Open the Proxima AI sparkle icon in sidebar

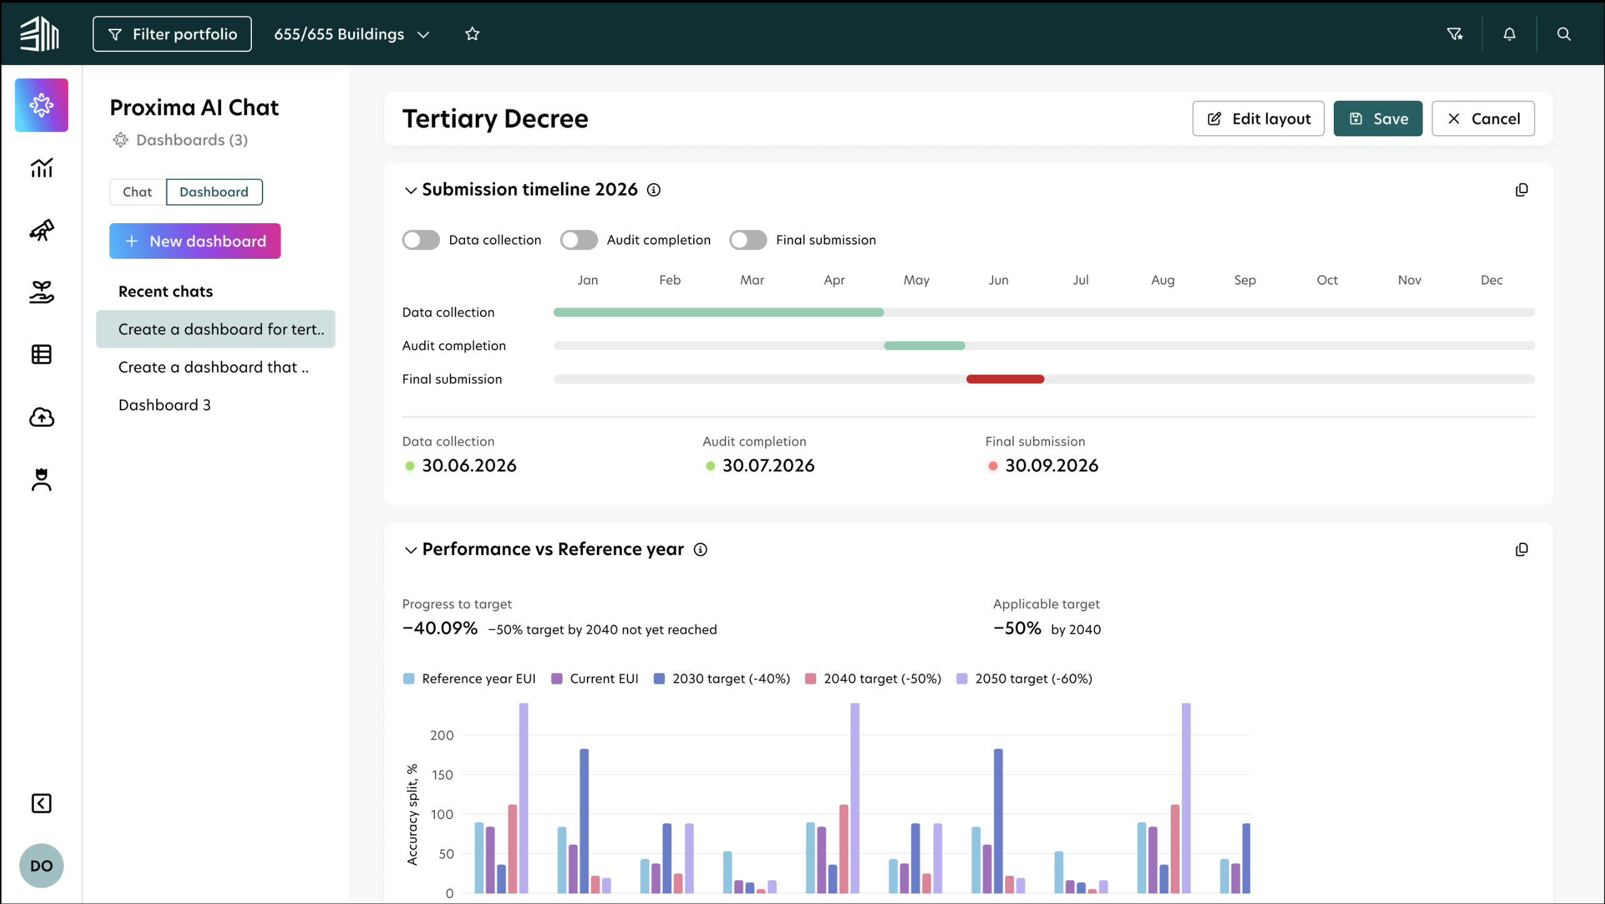(x=41, y=105)
